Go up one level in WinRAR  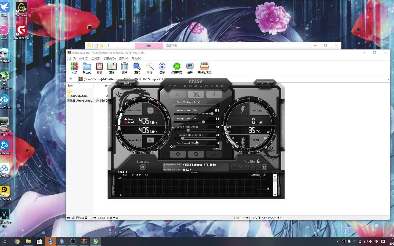(x=71, y=79)
